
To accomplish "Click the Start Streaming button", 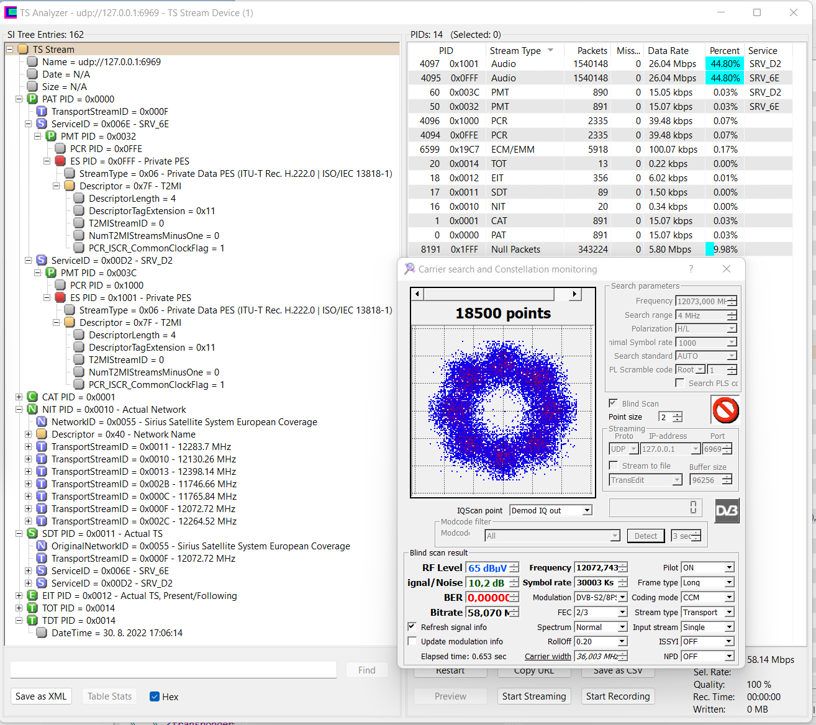I will 534,696.
